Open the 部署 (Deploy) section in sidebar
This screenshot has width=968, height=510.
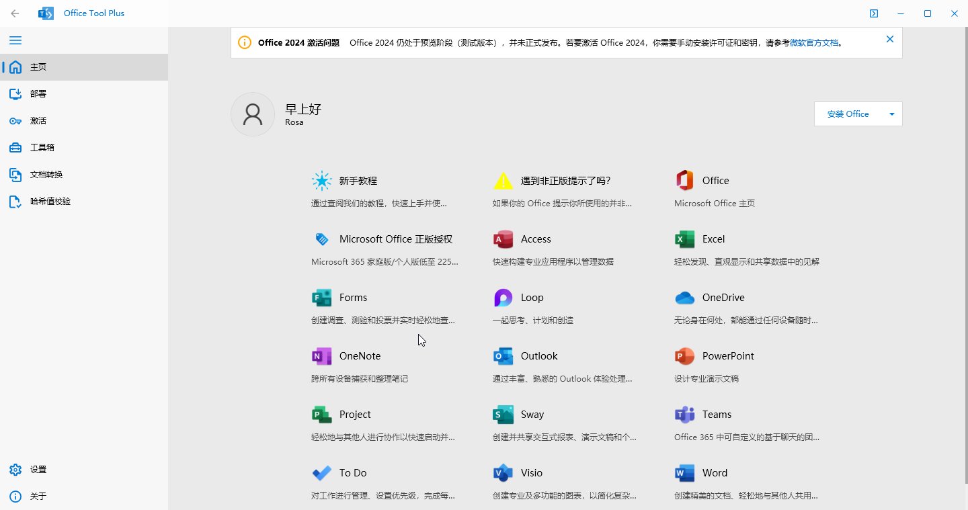coord(38,93)
